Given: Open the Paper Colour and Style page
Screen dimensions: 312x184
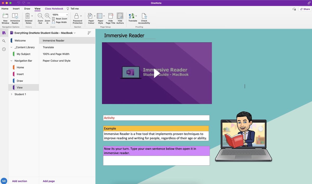Looking at the screenshot, I should 67,61.
